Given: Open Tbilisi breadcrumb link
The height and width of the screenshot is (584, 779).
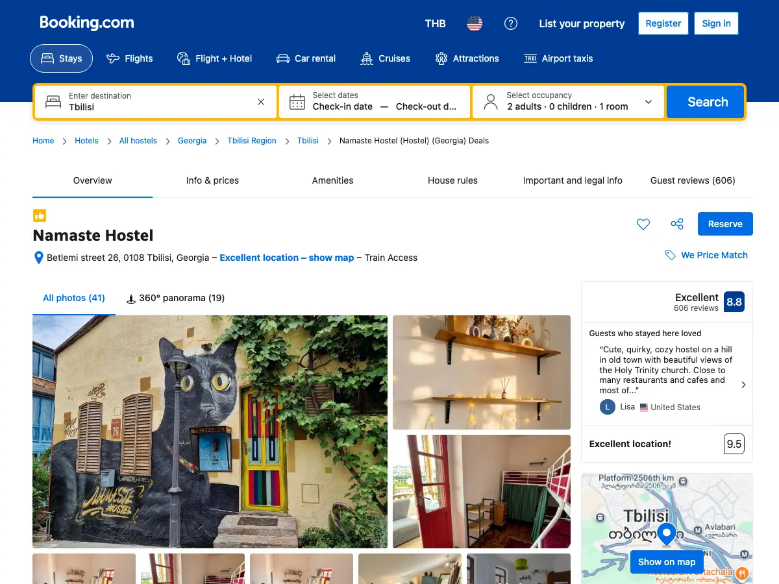Looking at the screenshot, I should tap(308, 141).
